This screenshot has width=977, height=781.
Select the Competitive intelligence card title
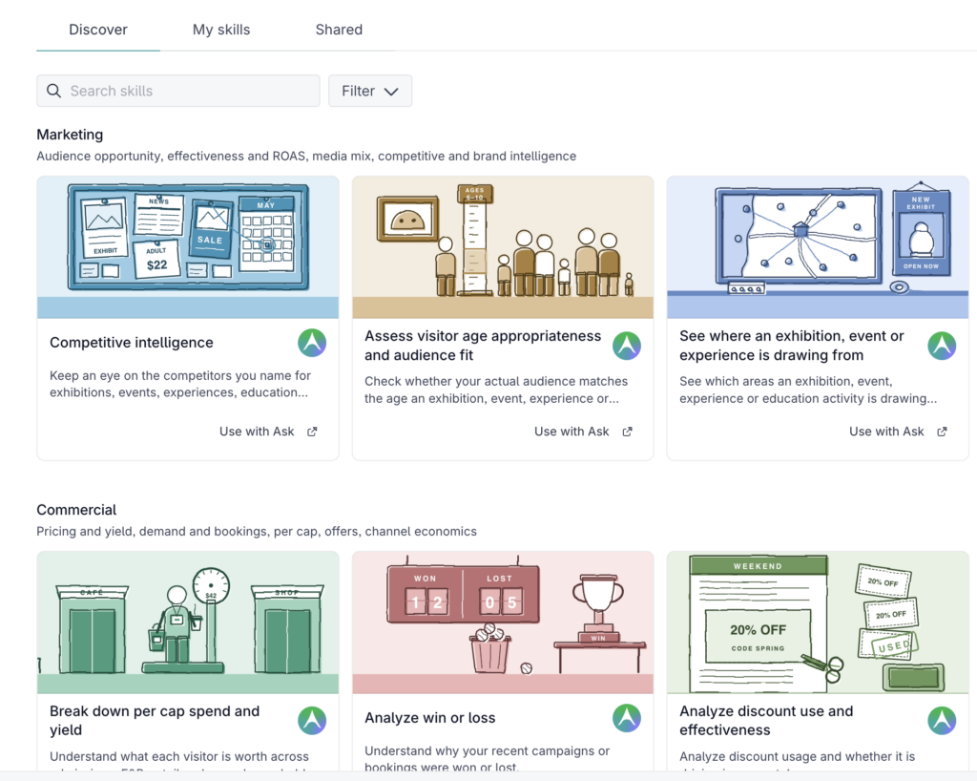(132, 342)
